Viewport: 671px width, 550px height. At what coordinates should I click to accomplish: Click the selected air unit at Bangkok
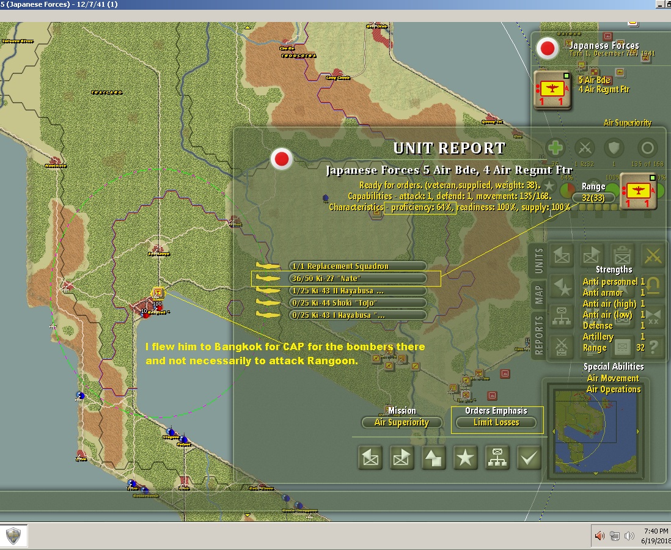tap(158, 293)
